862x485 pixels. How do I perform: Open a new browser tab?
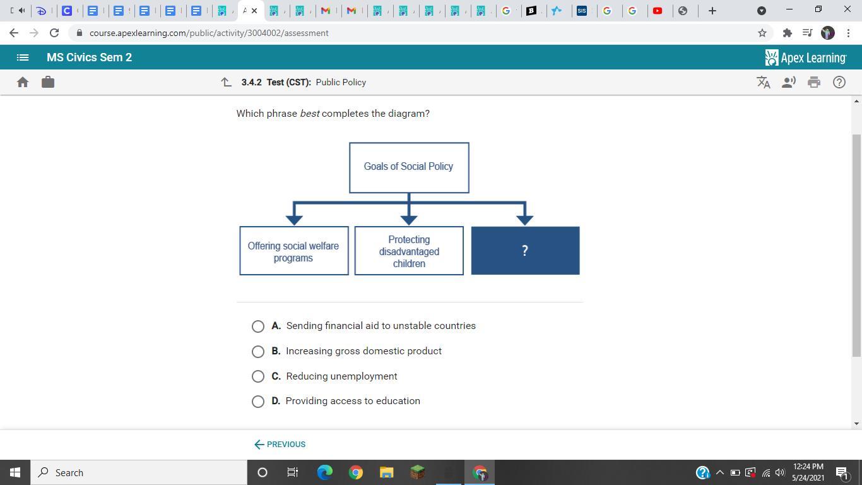coord(712,11)
